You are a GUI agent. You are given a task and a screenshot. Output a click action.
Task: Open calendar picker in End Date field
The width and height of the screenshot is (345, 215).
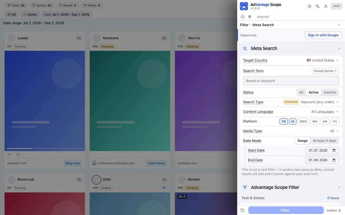tap(334, 160)
